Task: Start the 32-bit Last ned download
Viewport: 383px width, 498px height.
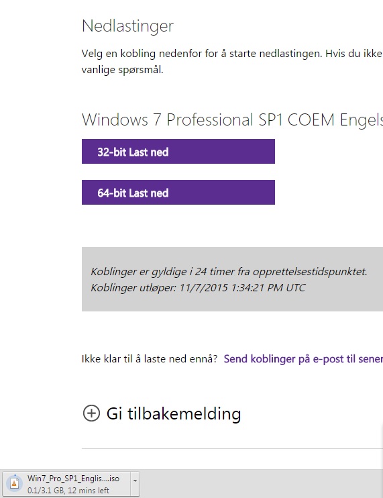Action: (x=178, y=152)
